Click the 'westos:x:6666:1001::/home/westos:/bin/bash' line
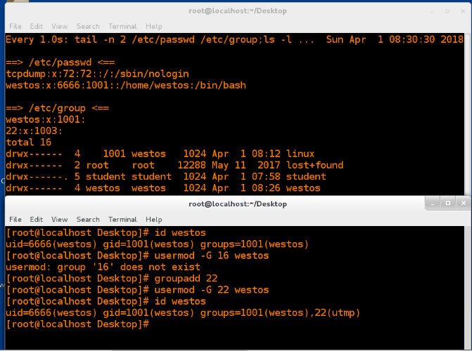Image resolution: width=472 pixels, height=351 pixels. click(x=126, y=86)
